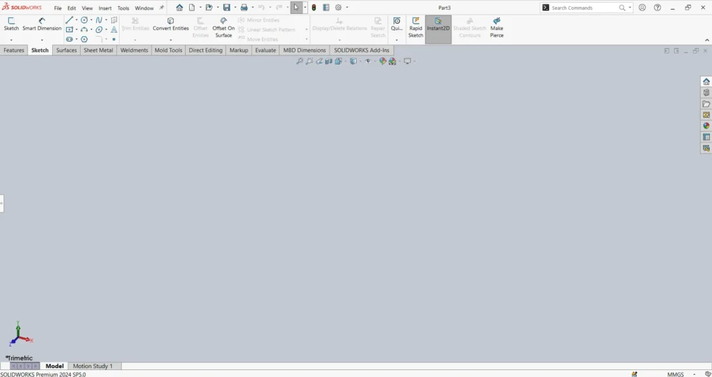Image resolution: width=712 pixels, height=377 pixels.
Task: Switch to the Motion Study 1 tab
Action: click(92, 366)
